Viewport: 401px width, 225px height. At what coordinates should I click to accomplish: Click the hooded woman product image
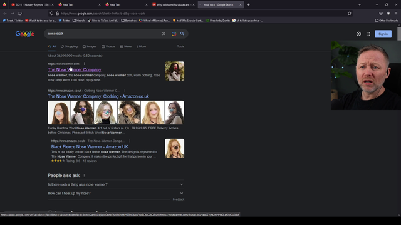tap(129, 112)
